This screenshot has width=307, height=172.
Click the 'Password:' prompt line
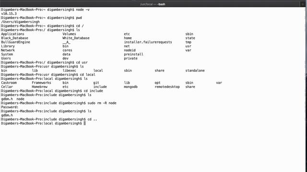[x=10, y=107]
